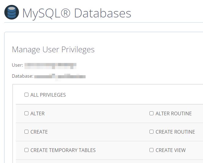
Task: Enable the ALTER privilege checkbox
Action: 26,113
